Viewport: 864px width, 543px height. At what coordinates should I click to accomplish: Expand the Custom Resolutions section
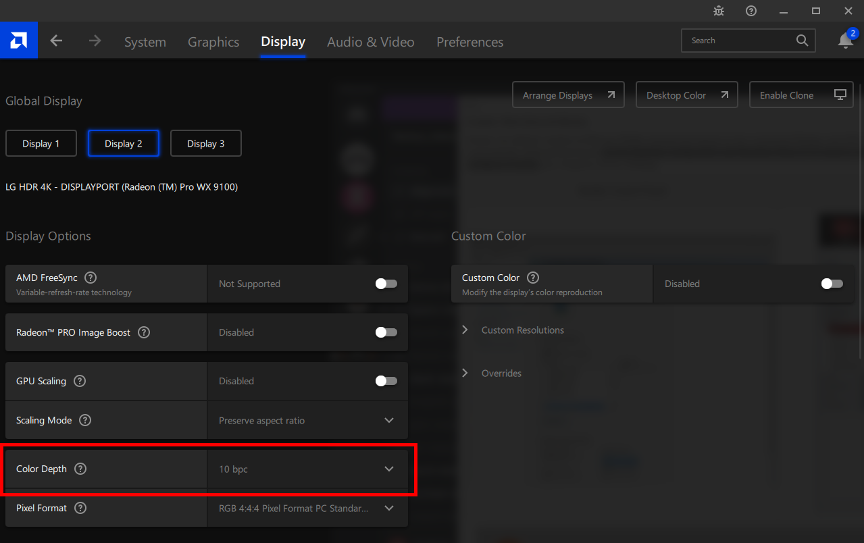tap(522, 330)
